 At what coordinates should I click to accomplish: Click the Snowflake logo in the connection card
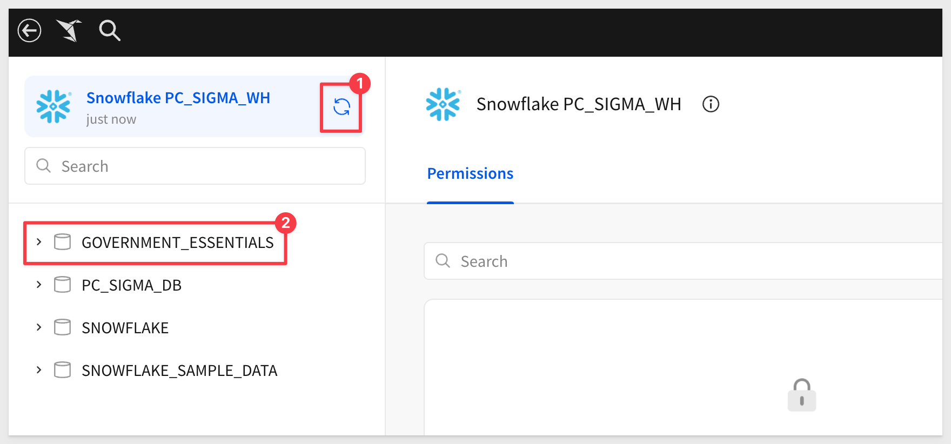53,106
